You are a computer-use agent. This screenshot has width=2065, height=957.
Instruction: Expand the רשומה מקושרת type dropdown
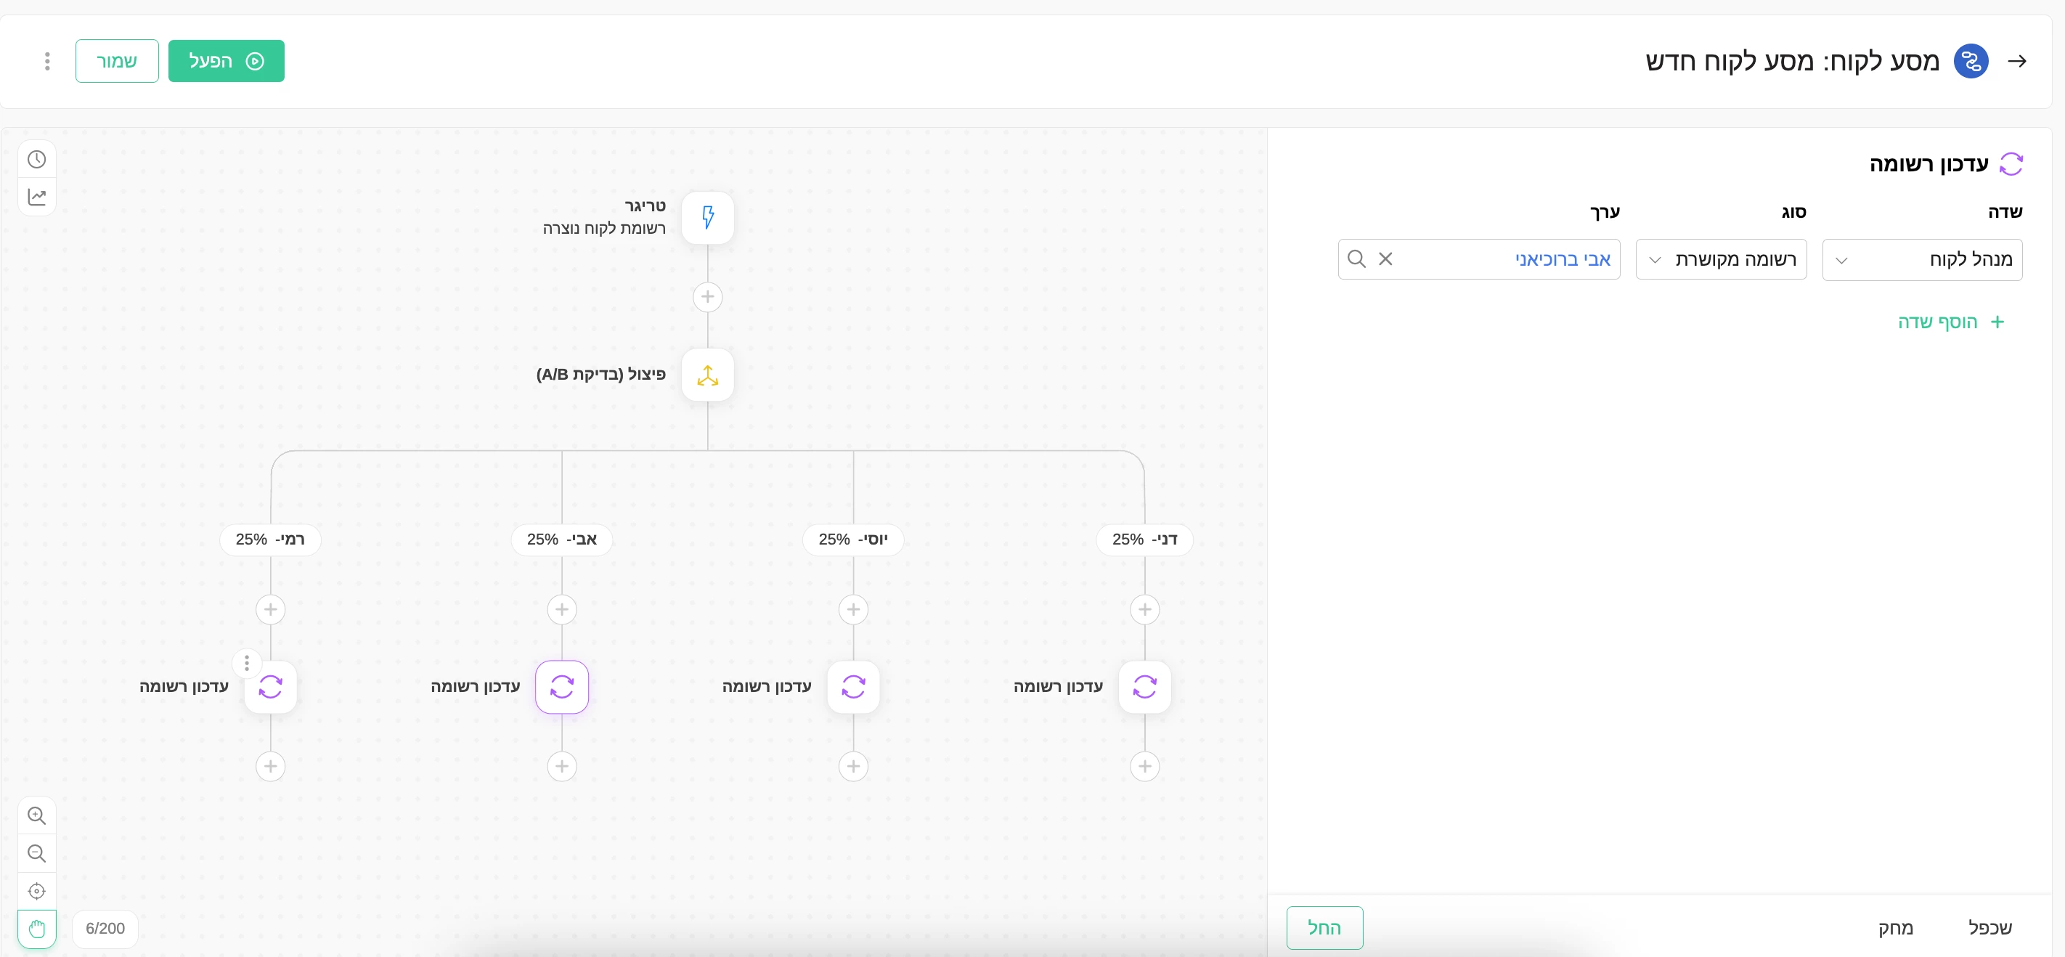click(1720, 260)
